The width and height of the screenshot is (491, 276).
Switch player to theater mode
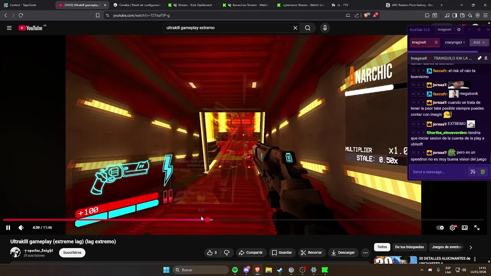pyautogui.click(x=465, y=228)
